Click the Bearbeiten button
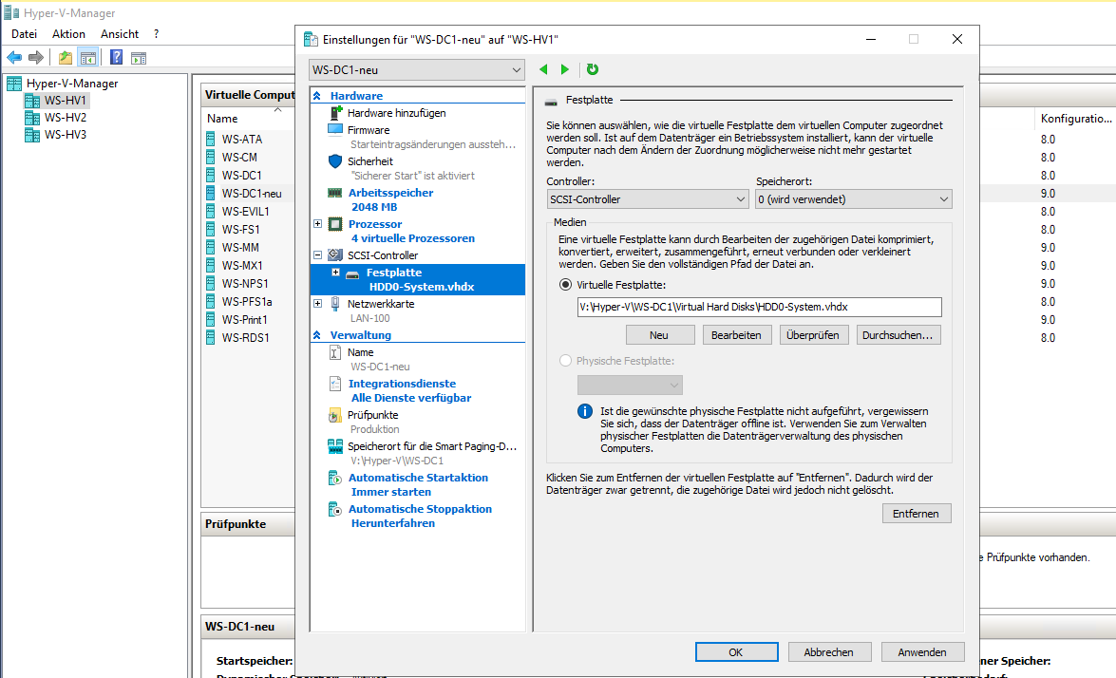1116x678 pixels. point(737,335)
